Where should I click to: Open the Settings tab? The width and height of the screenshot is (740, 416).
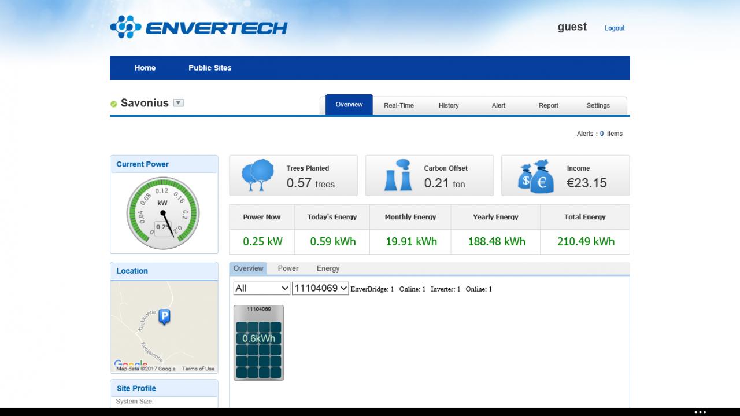598,105
